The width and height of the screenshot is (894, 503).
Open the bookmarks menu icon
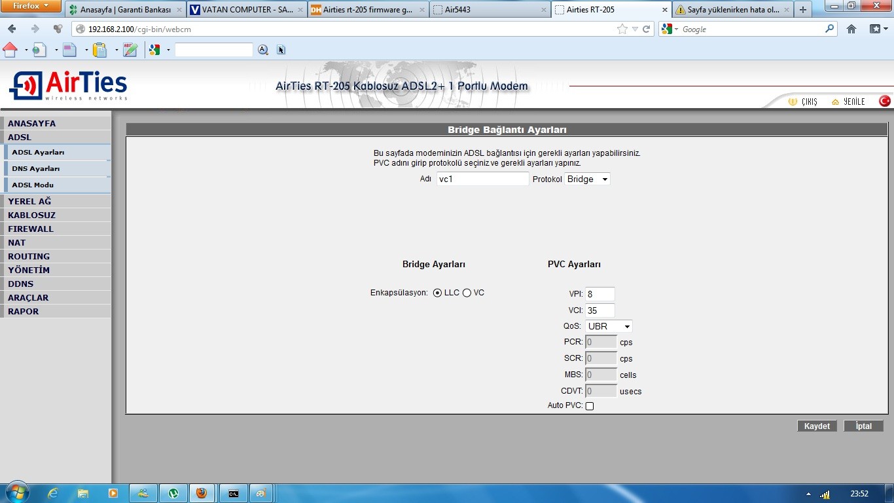click(x=876, y=29)
